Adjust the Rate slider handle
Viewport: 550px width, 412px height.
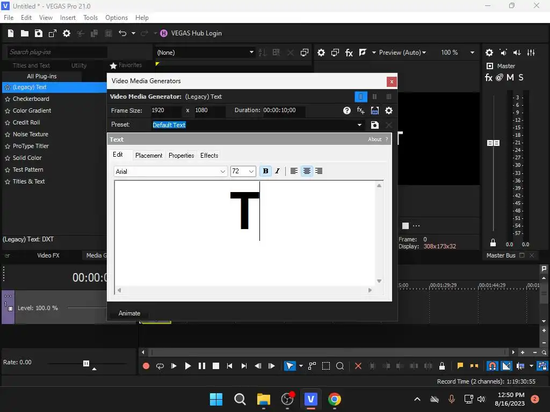[86, 363]
